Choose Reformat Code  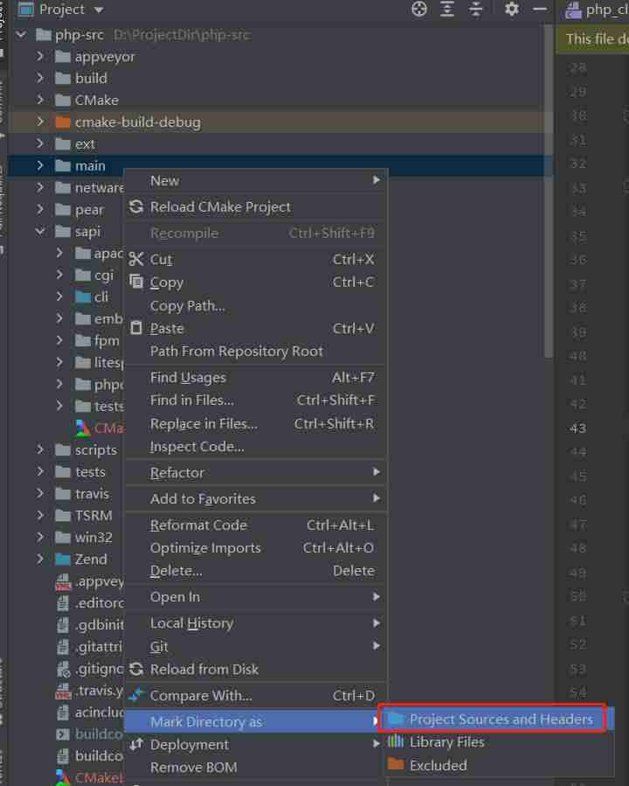click(x=255, y=525)
